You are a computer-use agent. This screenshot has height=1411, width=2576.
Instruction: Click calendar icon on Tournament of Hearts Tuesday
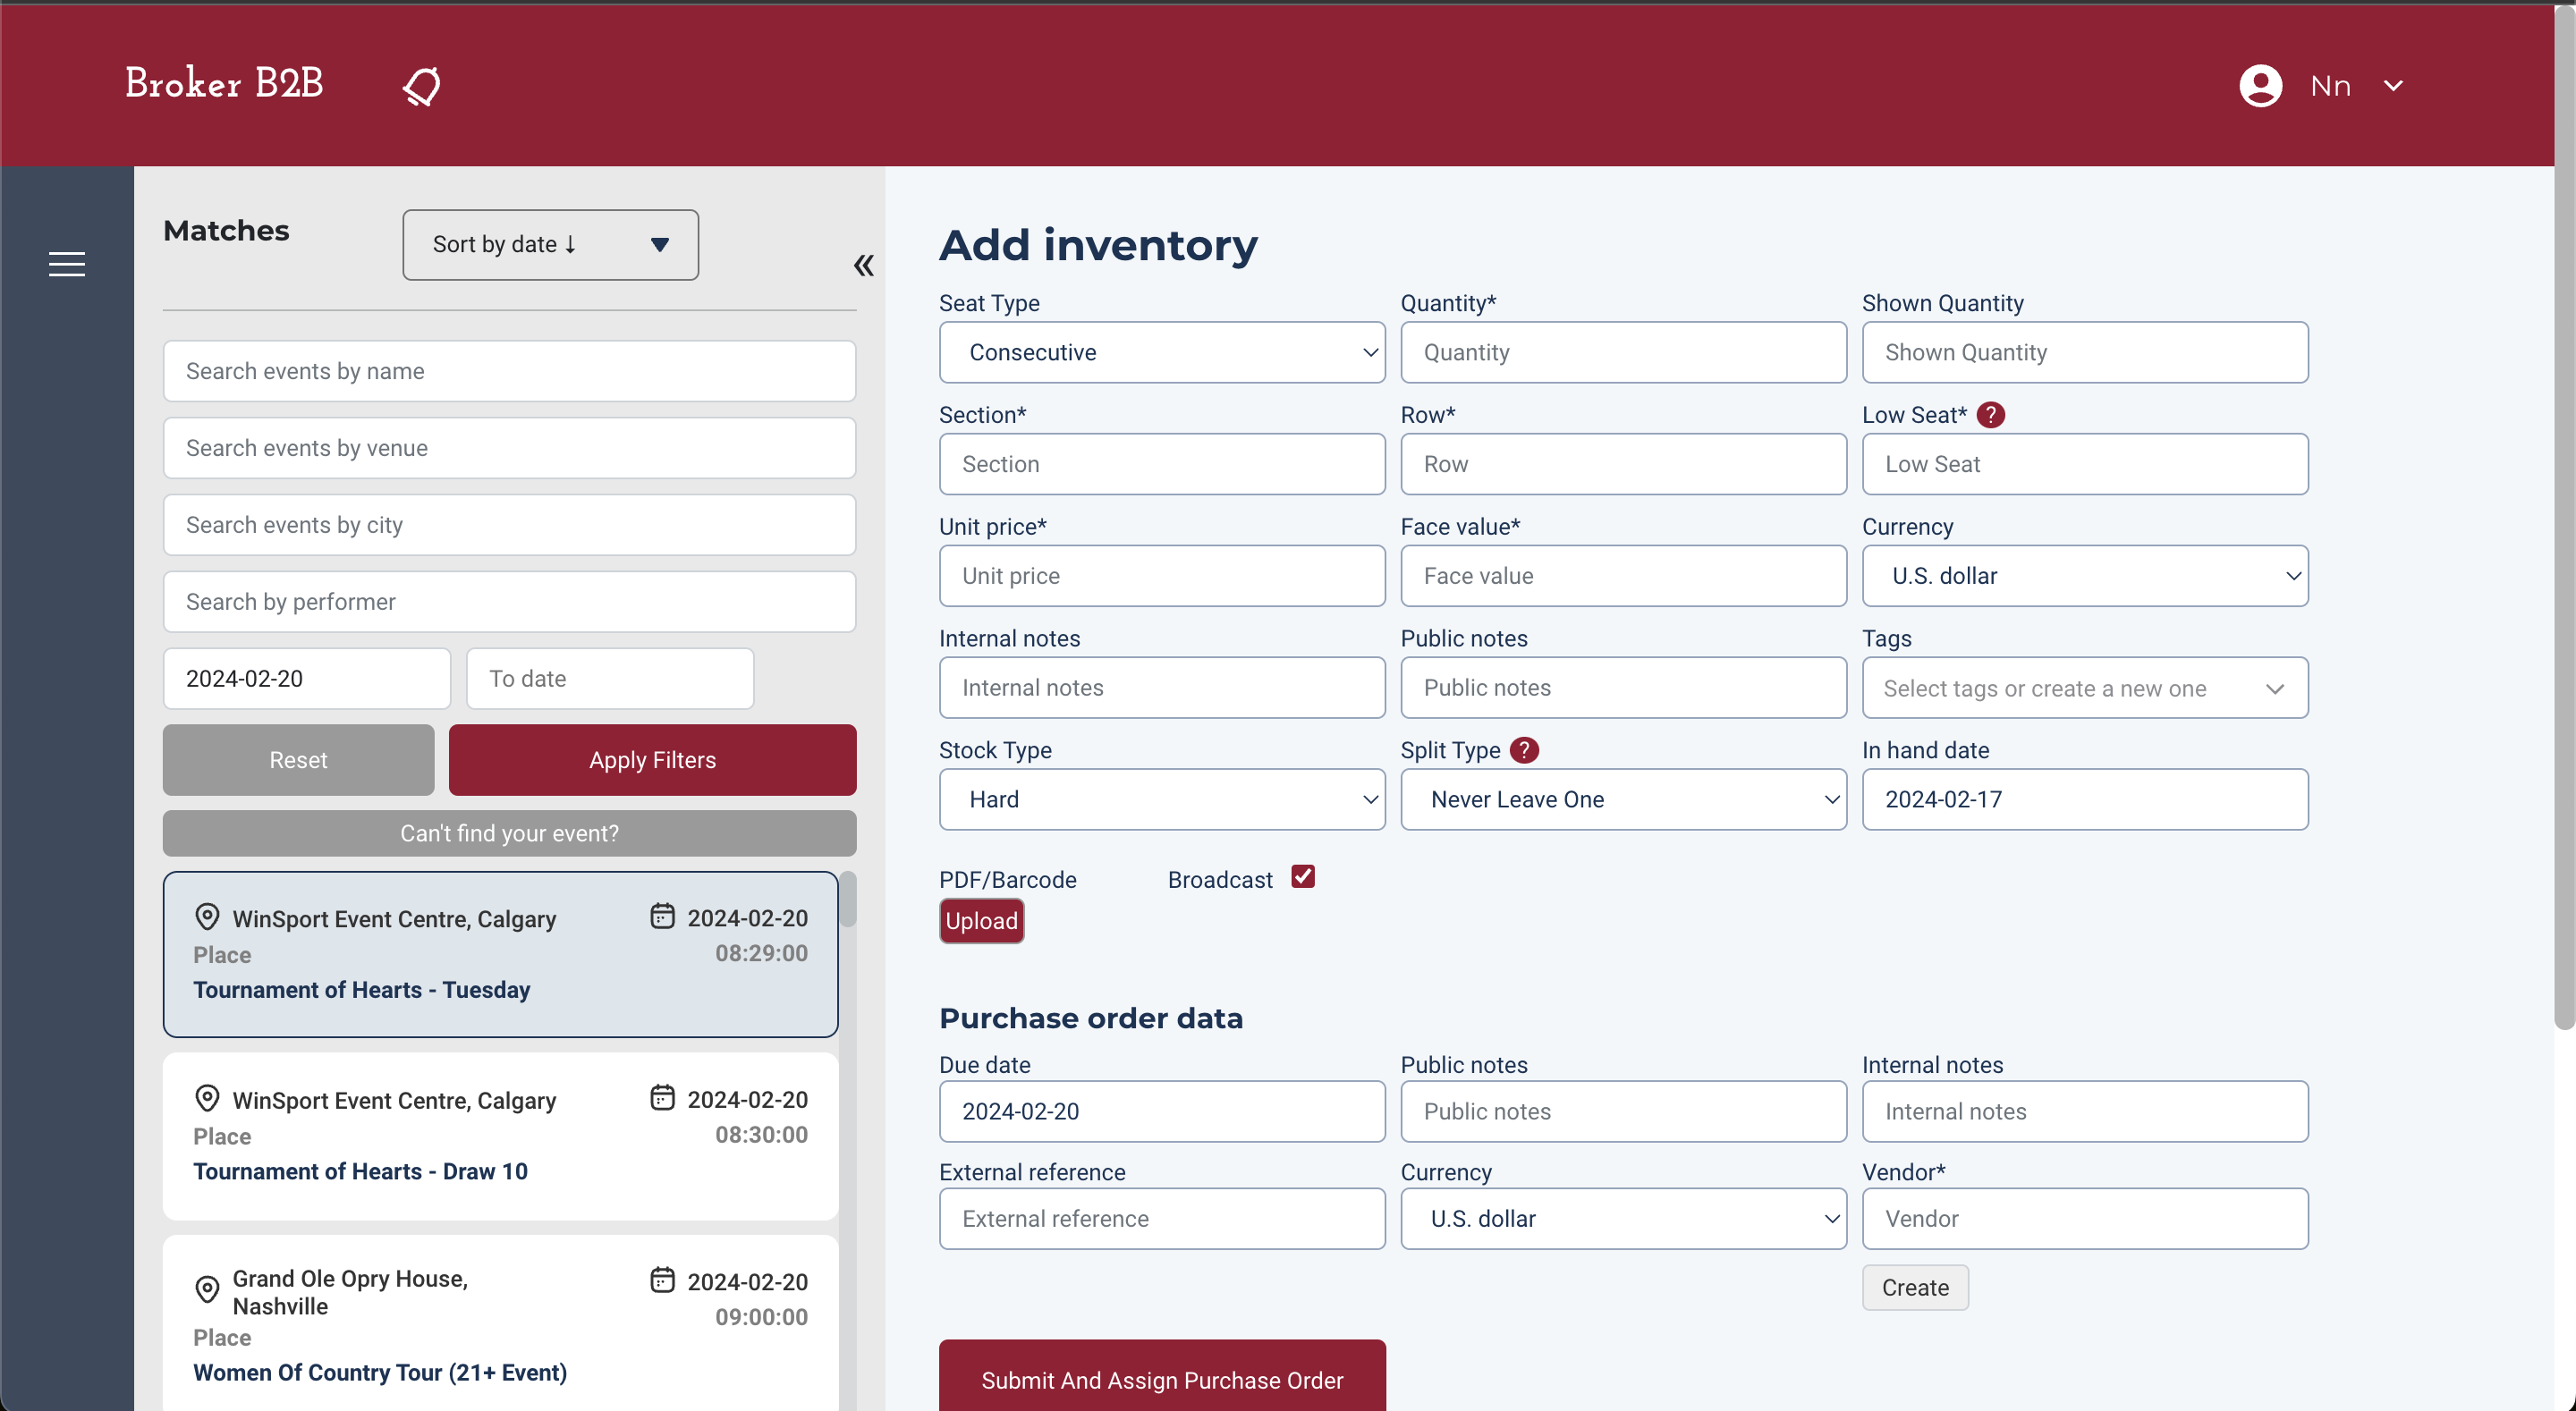(662, 916)
